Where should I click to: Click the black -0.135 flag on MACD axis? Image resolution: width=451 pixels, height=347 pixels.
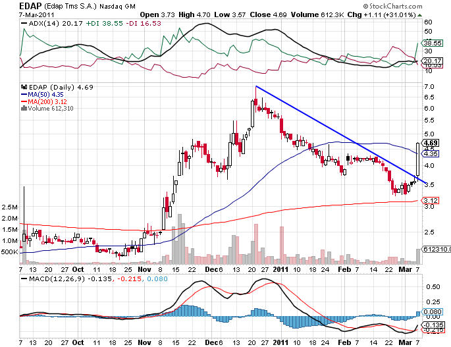(433, 325)
